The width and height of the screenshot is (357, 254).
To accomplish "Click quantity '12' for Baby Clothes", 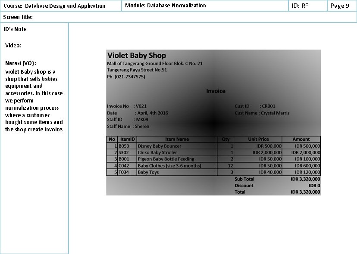I will coord(231,166).
